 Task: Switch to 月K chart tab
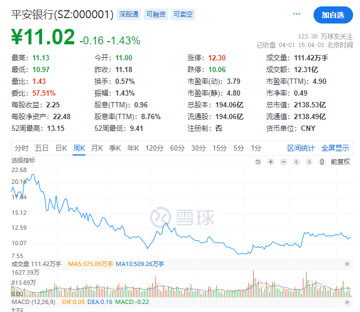pyautogui.click(x=97, y=148)
